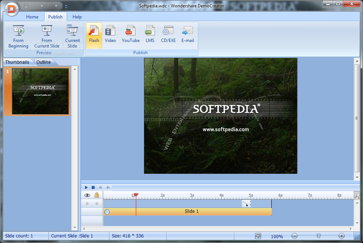The height and width of the screenshot is (243, 363).
Task: Toggle the padlock lock column header
Action: 97,195
